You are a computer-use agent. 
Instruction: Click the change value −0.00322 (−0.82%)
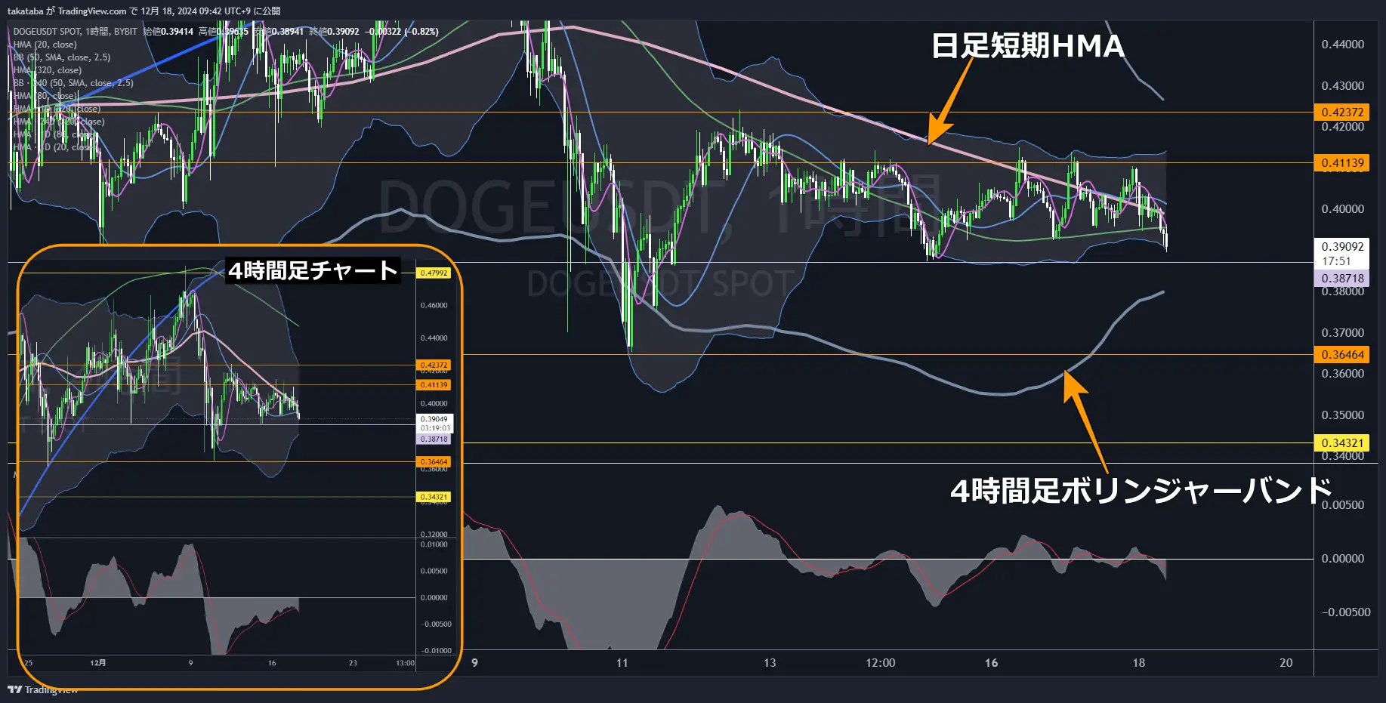(402, 32)
